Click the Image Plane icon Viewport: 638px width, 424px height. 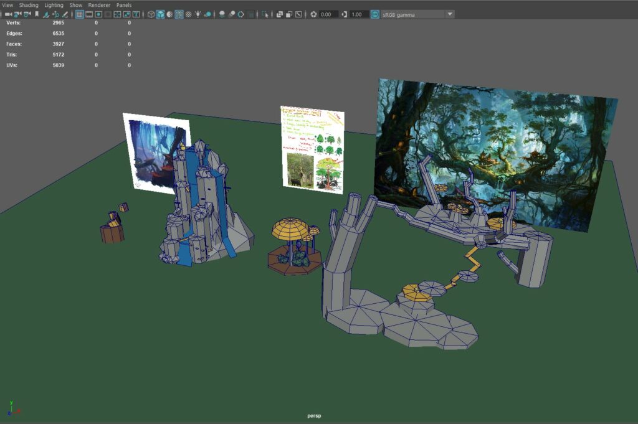point(46,14)
